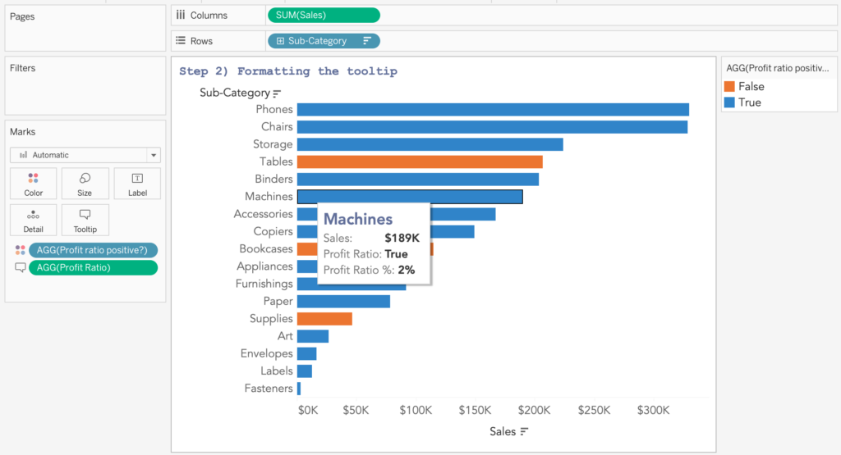This screenshot has height=455, width=841.
Task: Click sort icon on Sub-Category rows pill
Action: click(367, 41)
